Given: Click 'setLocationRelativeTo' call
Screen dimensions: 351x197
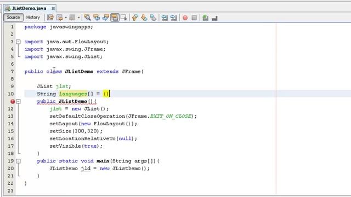Looking at the screenshot, I should tap(82, 138).
